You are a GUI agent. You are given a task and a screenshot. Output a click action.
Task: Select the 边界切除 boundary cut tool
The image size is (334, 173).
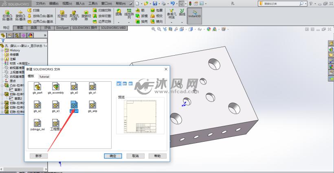click(102, 22)
